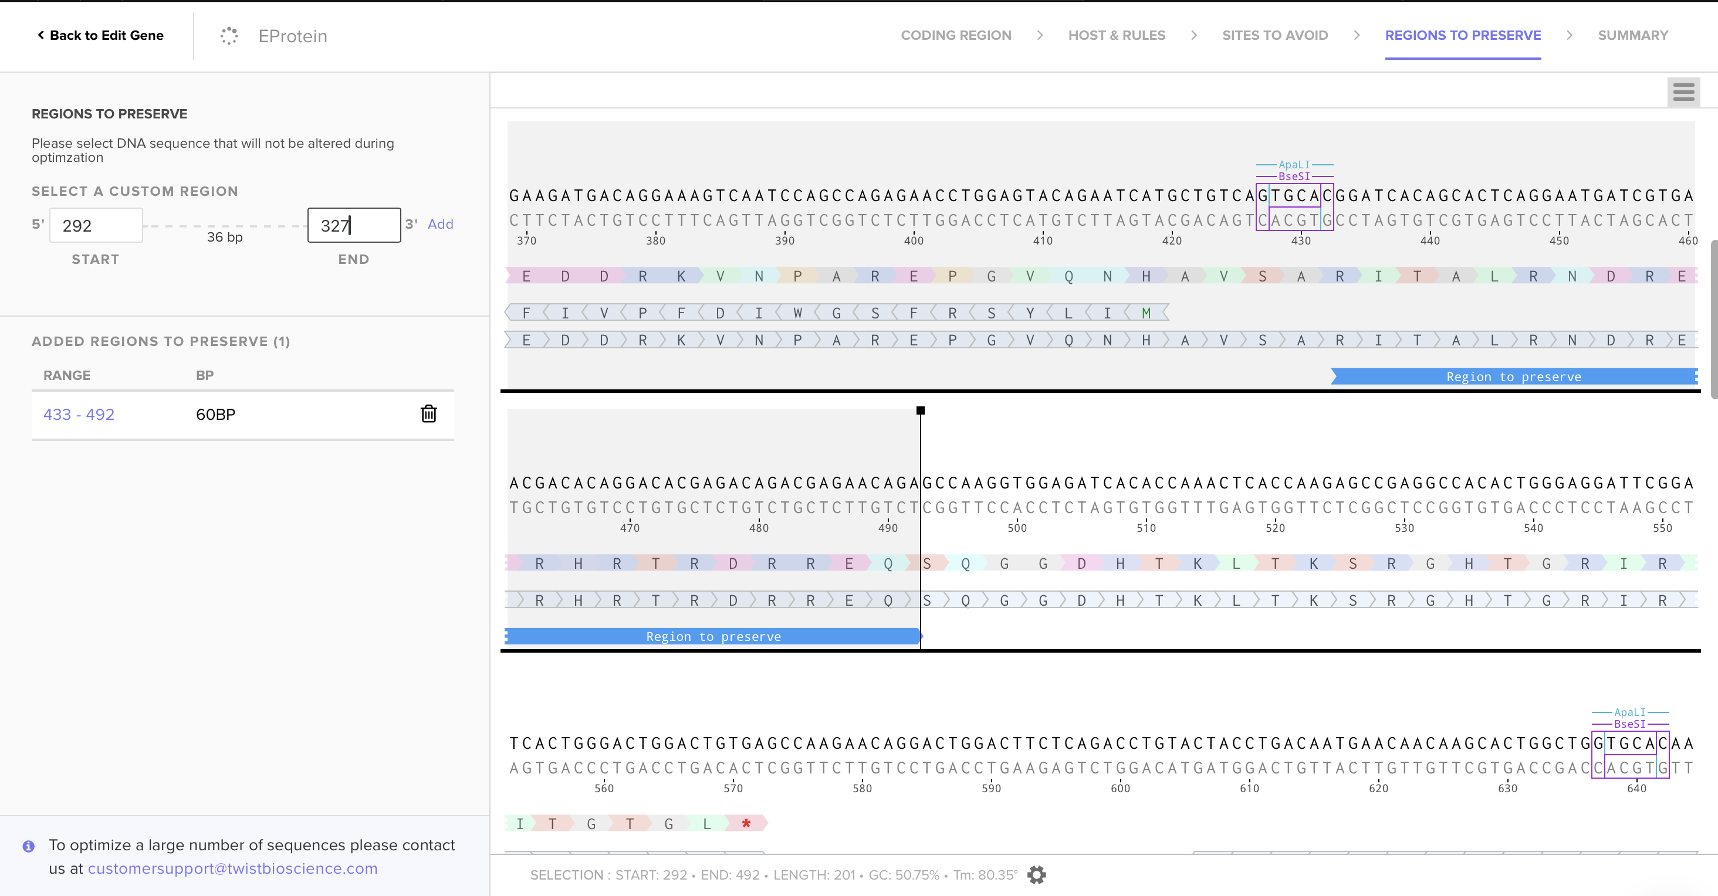Click the info icon in support notice
1718x896 pixels.
point(28,846)
